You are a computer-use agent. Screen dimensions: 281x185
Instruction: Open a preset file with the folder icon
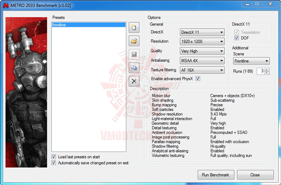[x=134, y=41]
